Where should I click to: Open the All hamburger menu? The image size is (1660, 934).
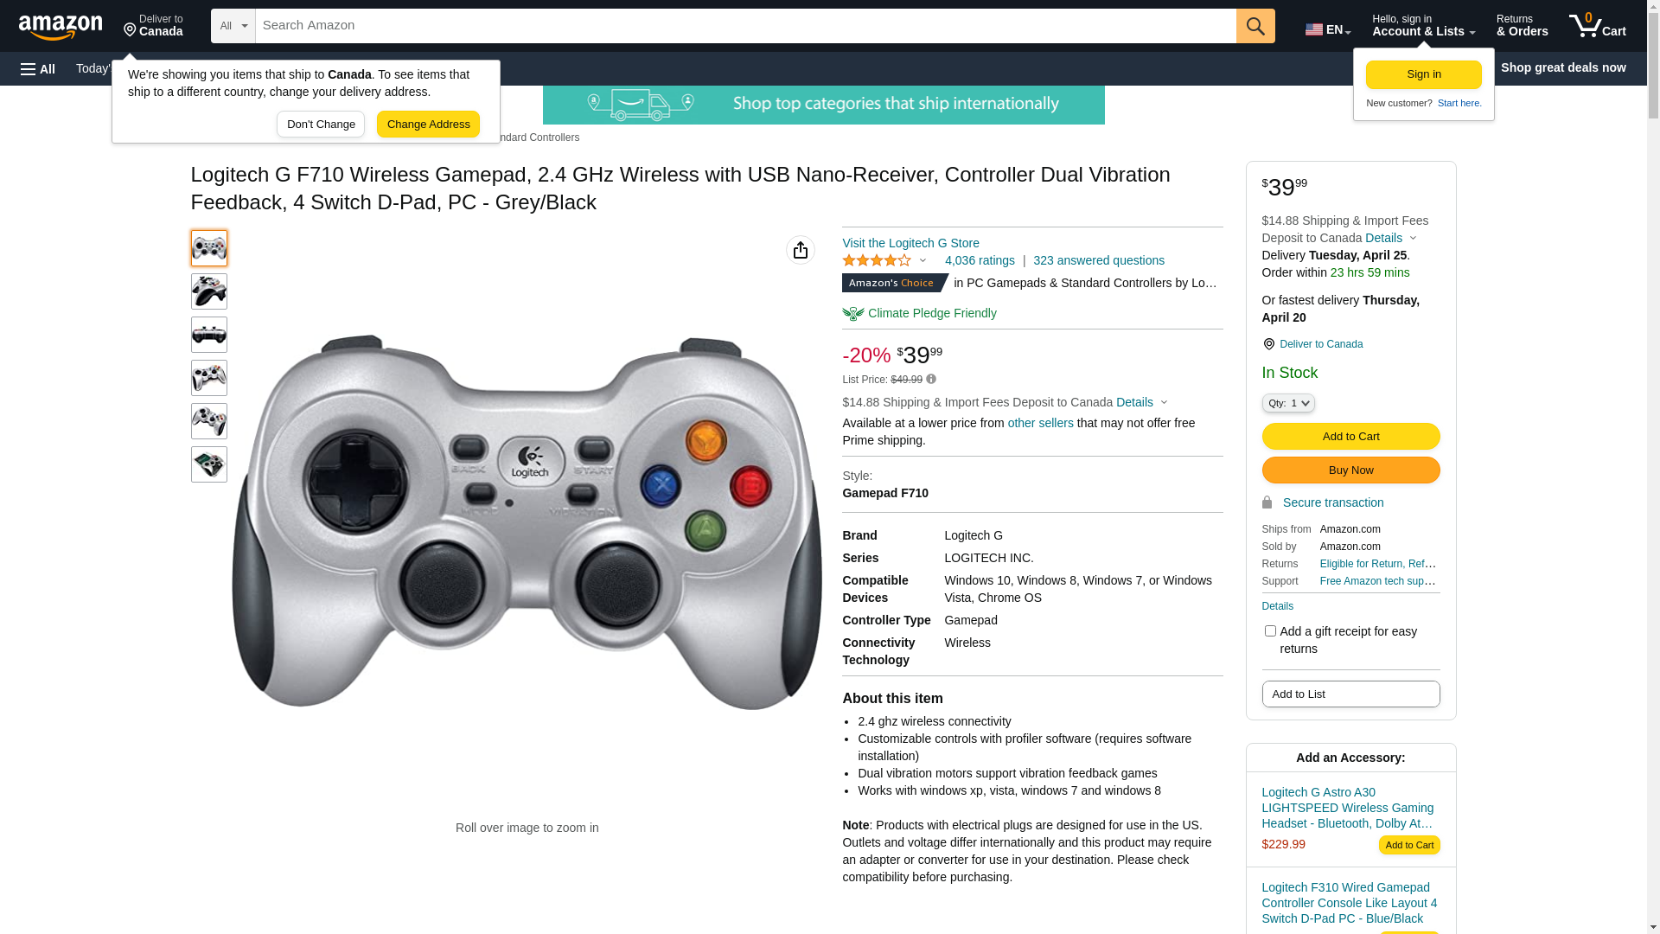[x=38, y=68]
